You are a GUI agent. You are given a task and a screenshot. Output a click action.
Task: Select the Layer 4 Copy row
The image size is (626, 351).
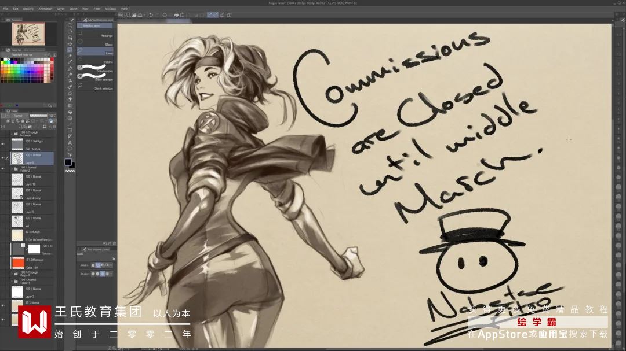[x=32, y=194]
